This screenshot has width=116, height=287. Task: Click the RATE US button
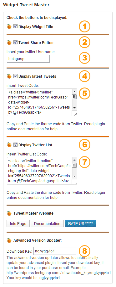81,223
